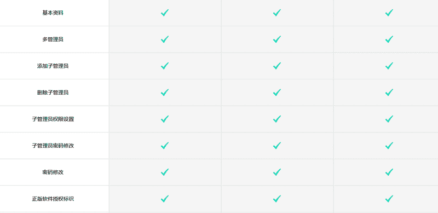Image resolution: width=438 pixels, height=213 pixels.
Task: Select the middle-column checkmark for 添加子管理员
Action: [277, 66]
